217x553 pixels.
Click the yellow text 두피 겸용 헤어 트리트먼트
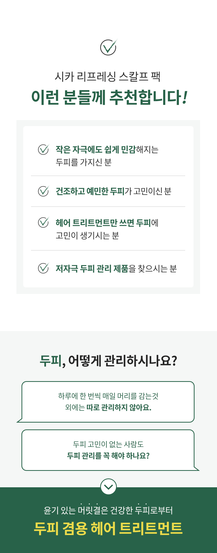(x=108, y=528)
